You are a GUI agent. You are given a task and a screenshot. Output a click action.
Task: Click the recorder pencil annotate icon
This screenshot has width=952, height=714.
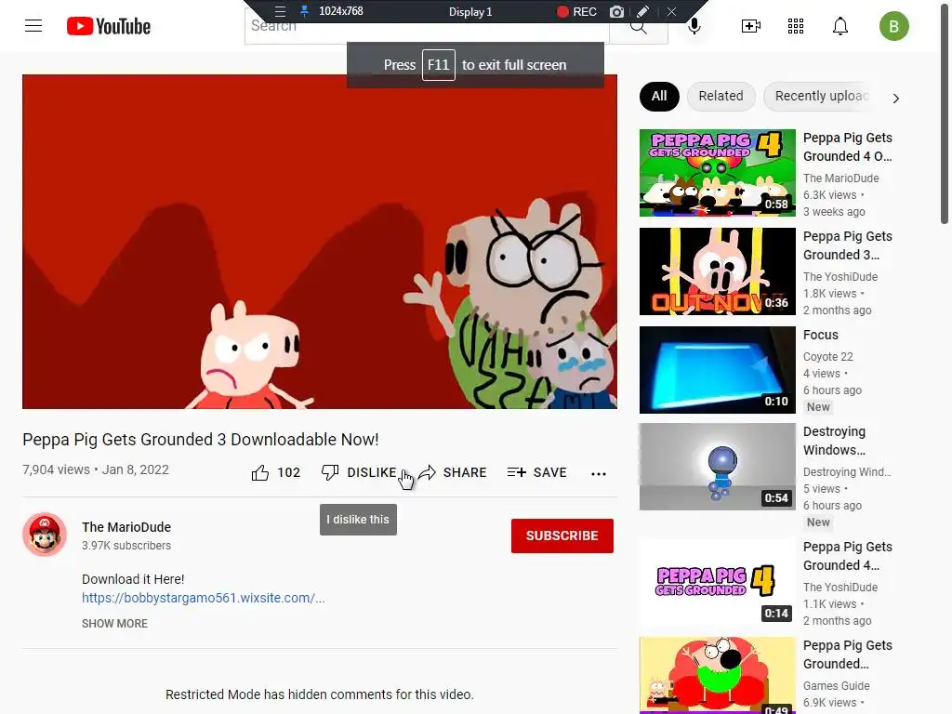click(x=643, y=11)
